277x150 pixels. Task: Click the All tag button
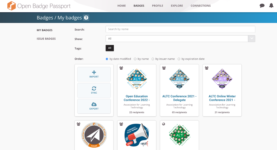[110, 48]
